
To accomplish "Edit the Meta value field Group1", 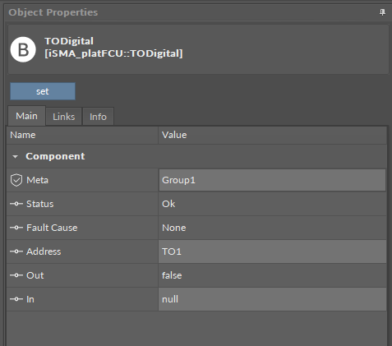I will coord(272,180).
